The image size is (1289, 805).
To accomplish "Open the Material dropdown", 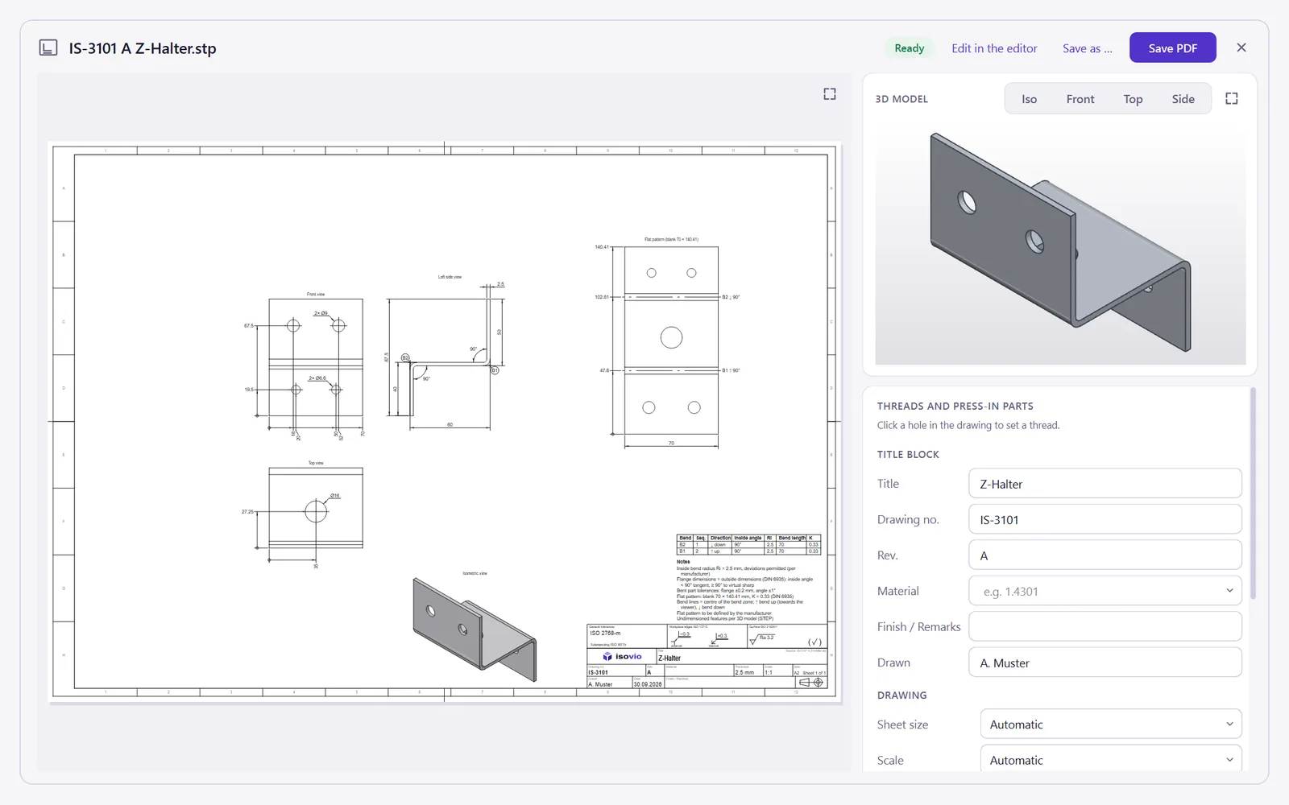I will pos(1105,591).
